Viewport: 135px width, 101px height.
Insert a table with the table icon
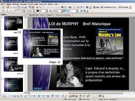click(65, 7)
